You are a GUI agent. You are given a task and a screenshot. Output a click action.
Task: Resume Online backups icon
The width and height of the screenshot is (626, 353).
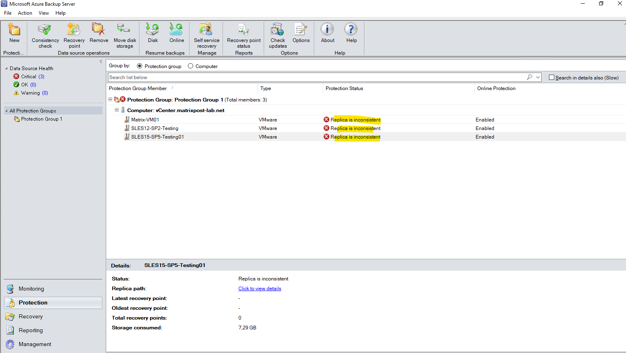176,29
